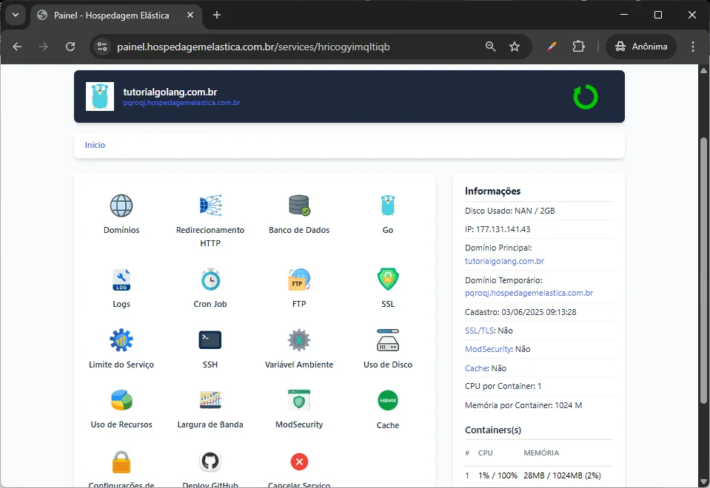Open the padlock Configurações icon
This screenshot has width=710, height=488.
point(121,462)
